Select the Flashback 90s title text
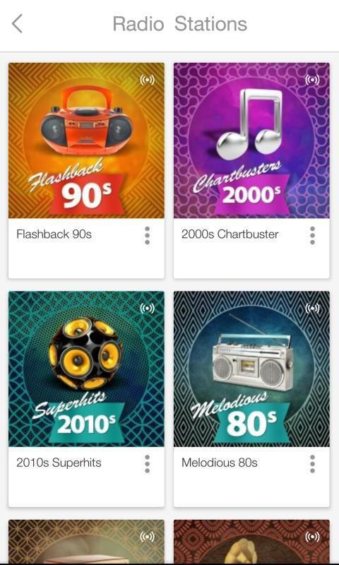This screenshot has height=565, width=339. tap(54, 234)
